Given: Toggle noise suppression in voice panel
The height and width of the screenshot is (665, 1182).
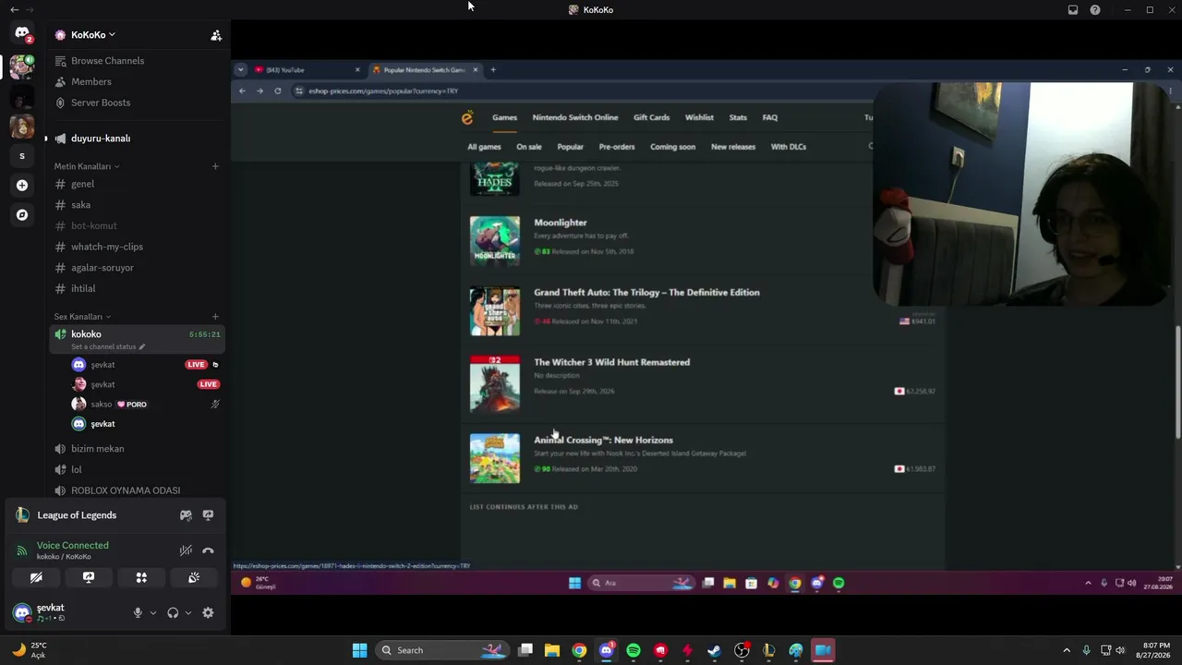Looking at the screenshot, I should tap(186, 550).
